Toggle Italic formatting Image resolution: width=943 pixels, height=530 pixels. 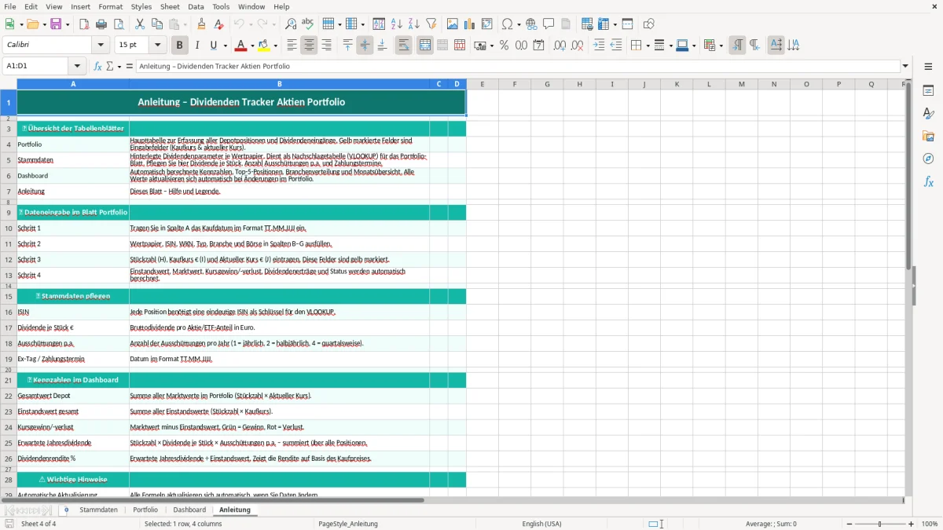click(x=196, y=46)
